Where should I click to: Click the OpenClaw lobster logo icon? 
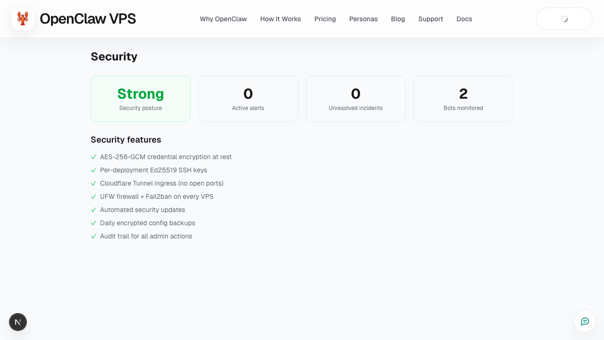[23, 19]
